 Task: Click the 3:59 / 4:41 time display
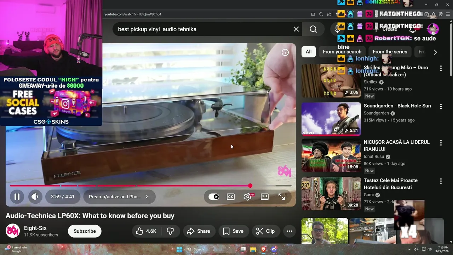(x=63, y=197)
